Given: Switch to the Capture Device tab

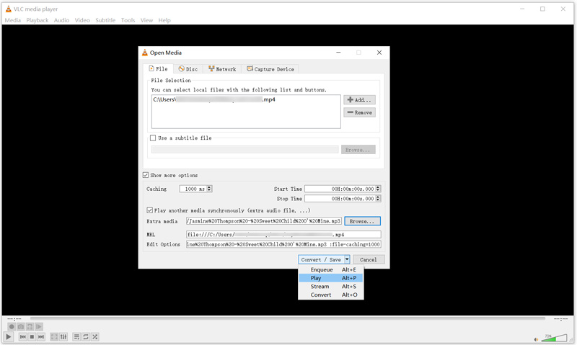Looking at the screenshot, I should [270, 69].
